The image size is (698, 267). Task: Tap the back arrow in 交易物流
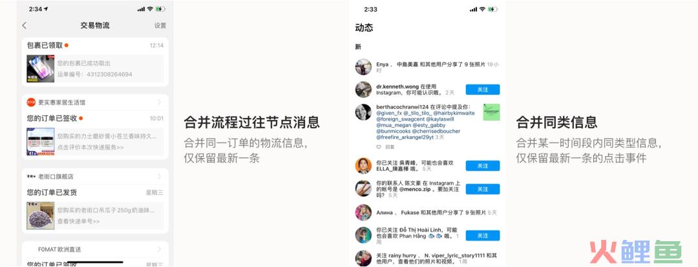tap(25, 26)
